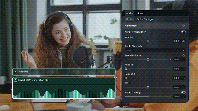Add keyframe for Volume with diamond icon
The width and height of the screenshot is (198, 111).
pyautogui.click(x=183, y=37)
